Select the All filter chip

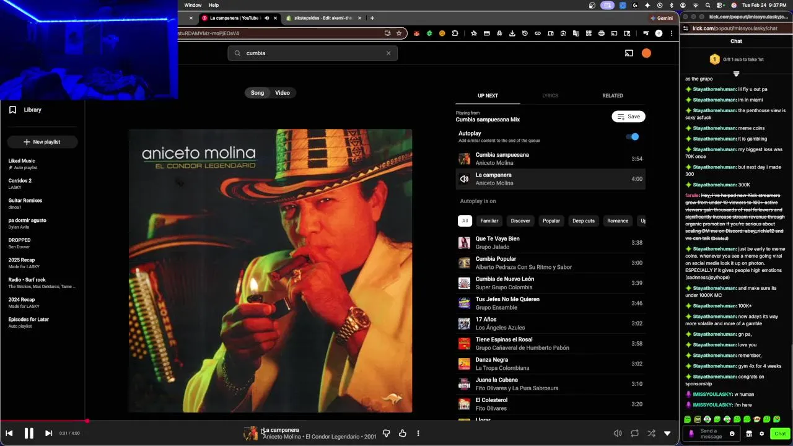(x=465, y=221)
